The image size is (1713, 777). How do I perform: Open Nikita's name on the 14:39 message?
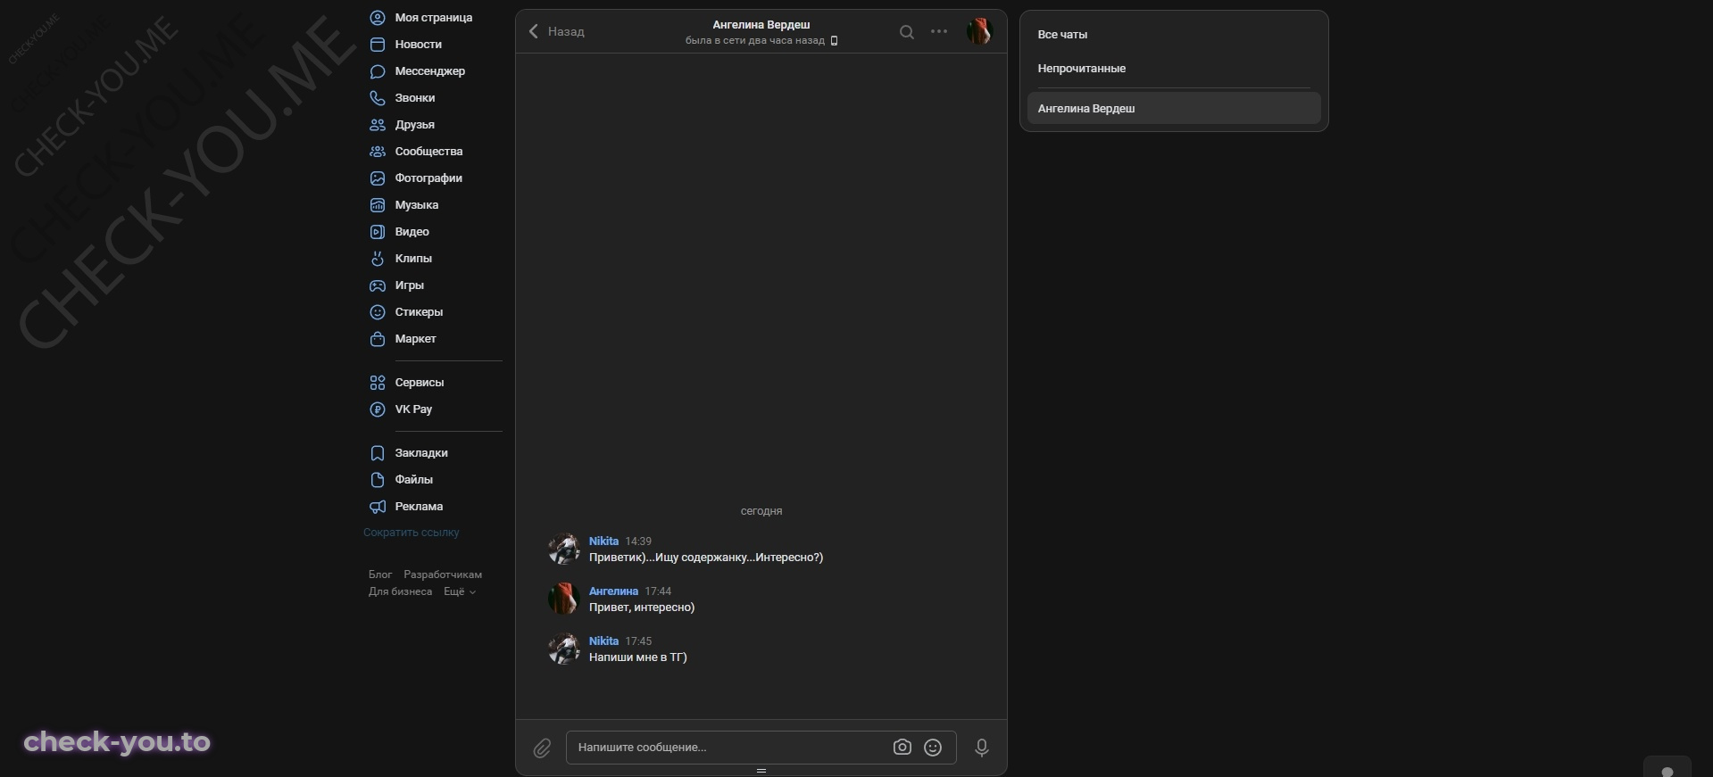[x=603, y=541]
